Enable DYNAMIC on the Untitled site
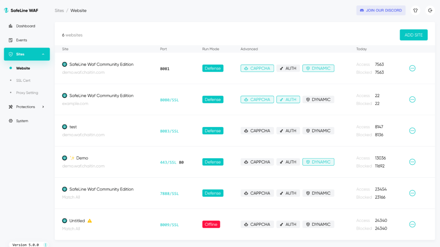 click(x=318, y=224)
